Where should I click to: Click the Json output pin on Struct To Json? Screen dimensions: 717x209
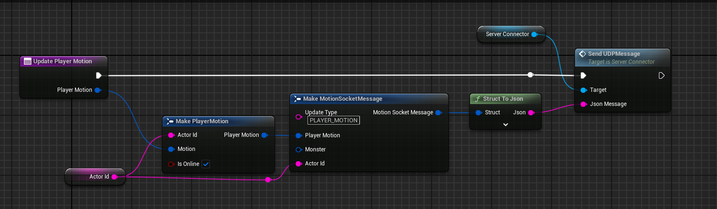tap(531, 112)
